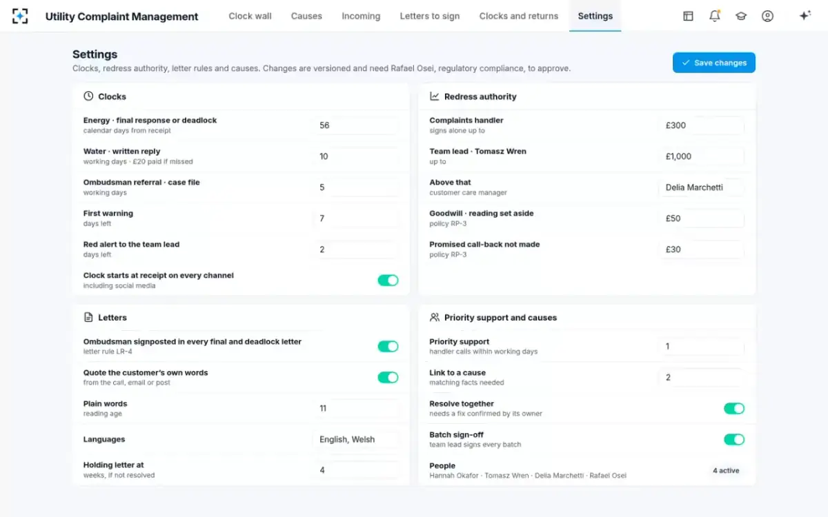Open the user profile icon
828x517 pixels.
pos(767,16)
